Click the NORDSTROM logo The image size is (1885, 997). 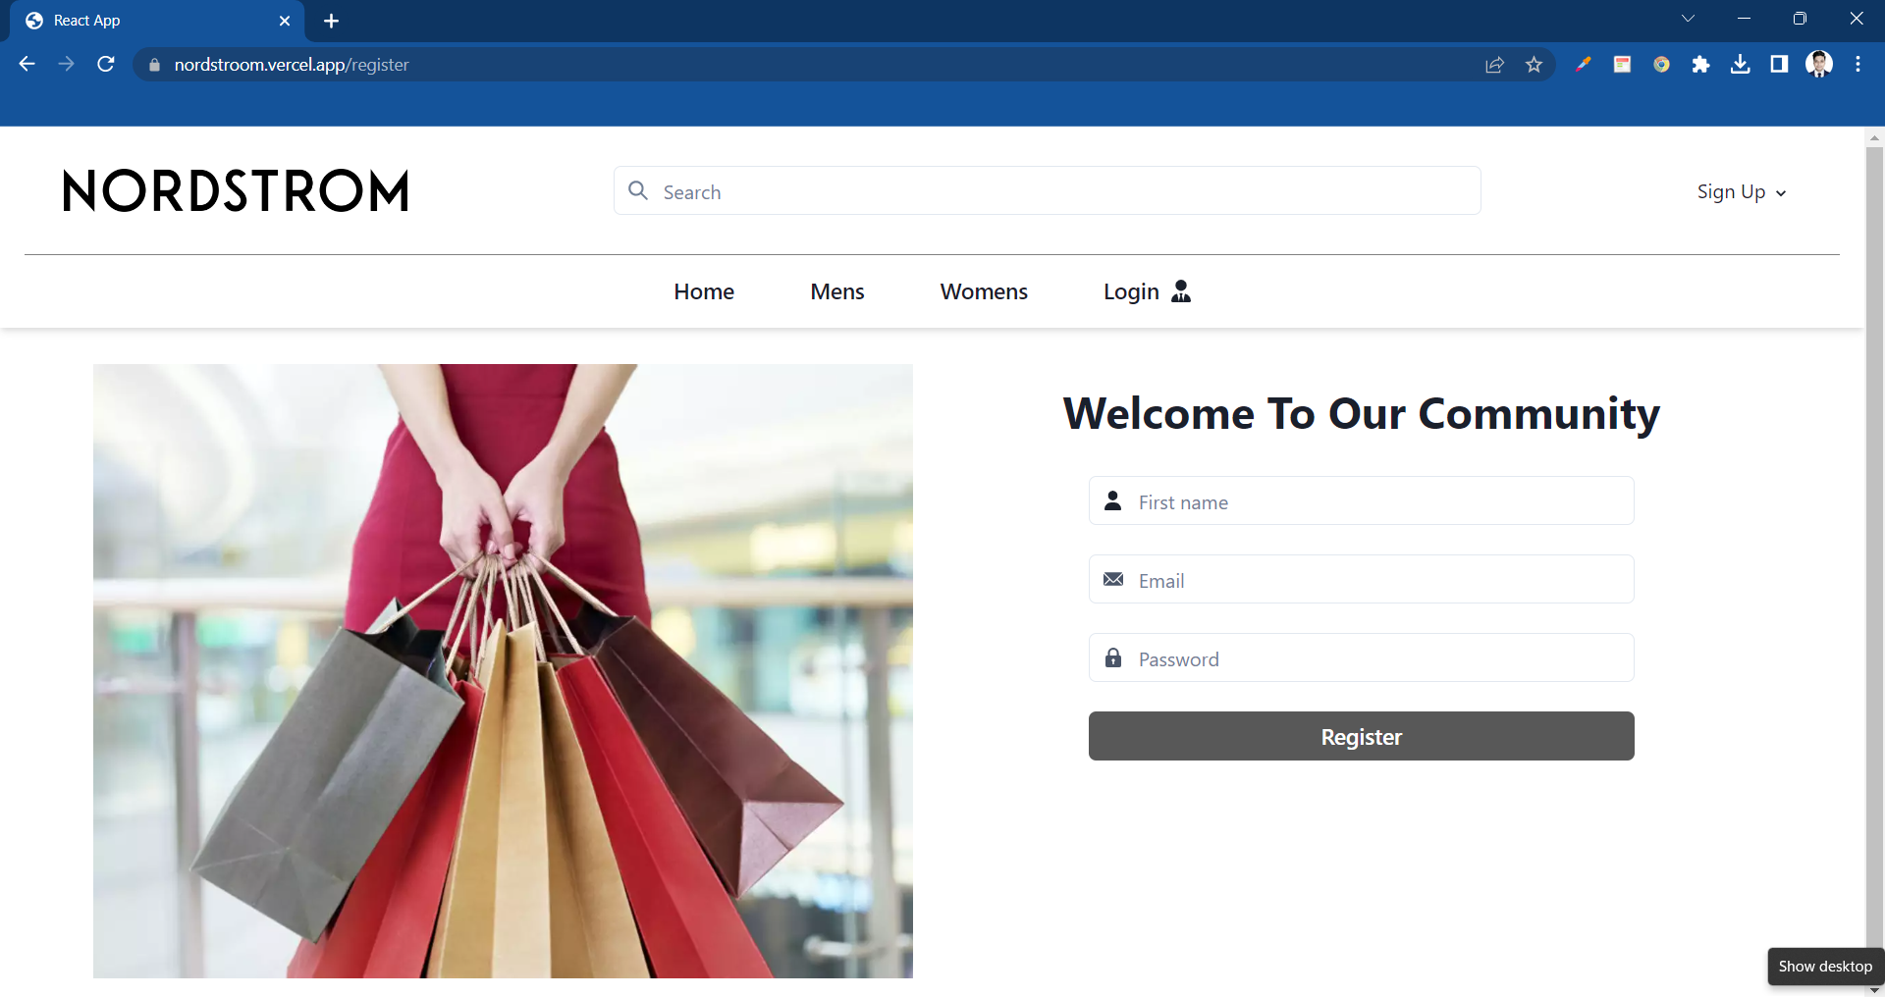click(x=236, y=190)
